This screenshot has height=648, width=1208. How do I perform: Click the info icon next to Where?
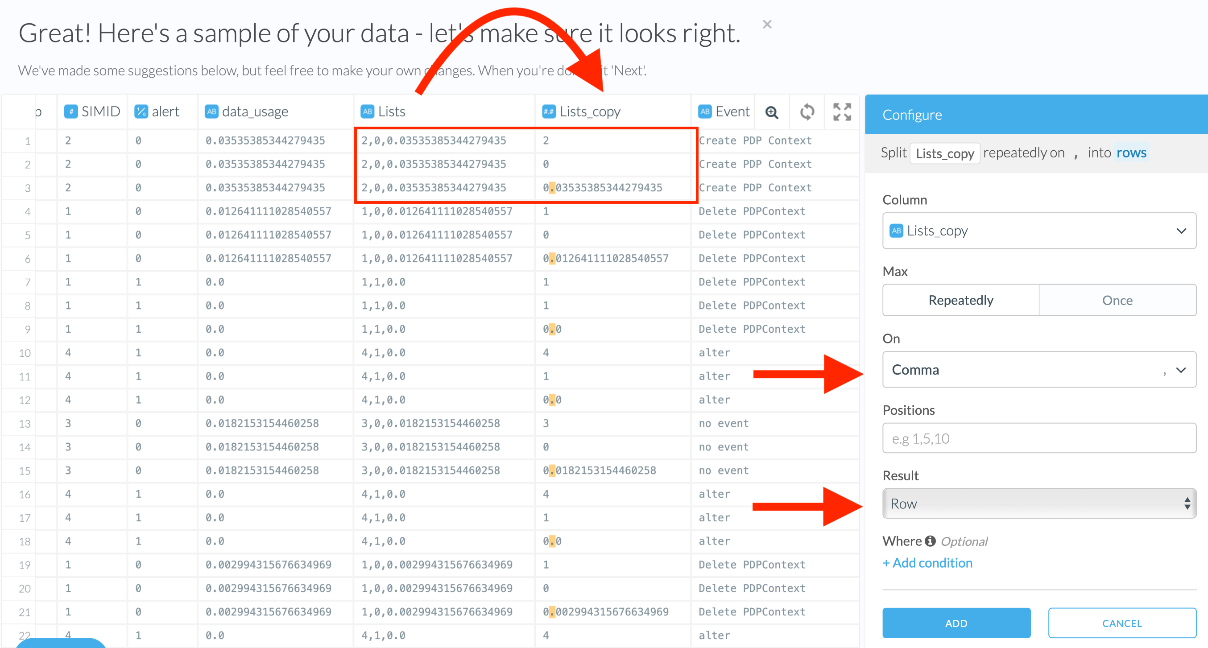(931, 541)
